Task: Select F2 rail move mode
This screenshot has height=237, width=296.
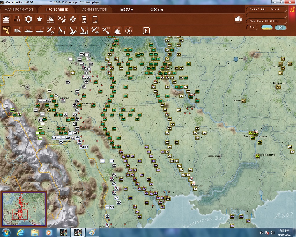Action: pyautogui.click(x=17, y=31)
